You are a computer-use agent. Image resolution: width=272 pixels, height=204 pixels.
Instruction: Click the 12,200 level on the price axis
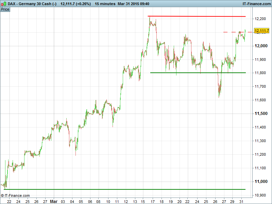point(261,19)
